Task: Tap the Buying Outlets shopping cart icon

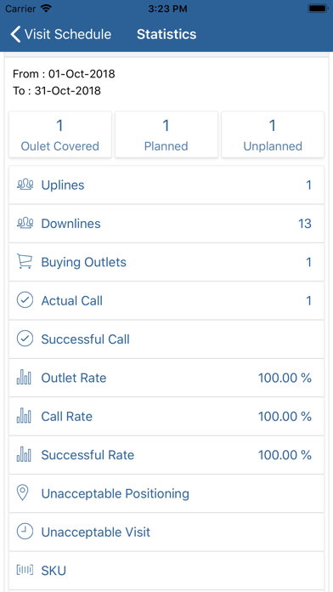Action: click(x=25, y=262)
